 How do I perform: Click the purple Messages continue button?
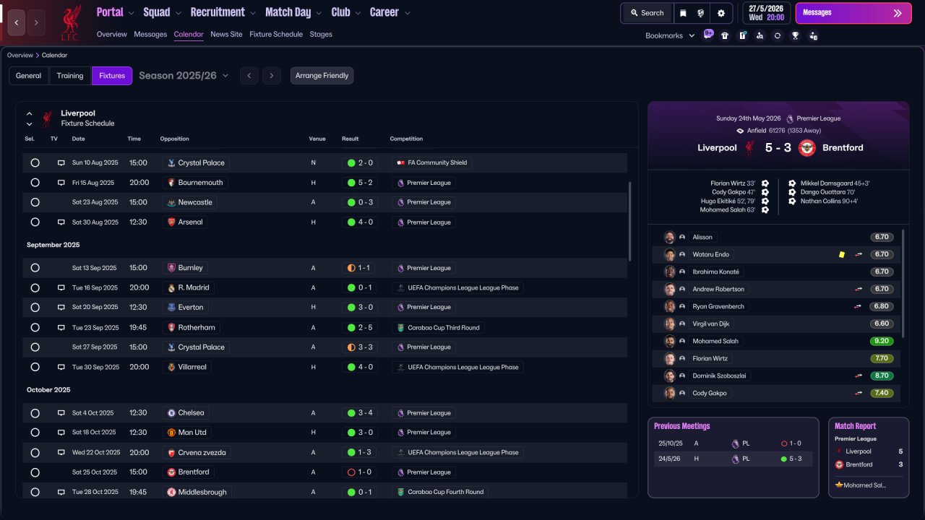(853, 13)
